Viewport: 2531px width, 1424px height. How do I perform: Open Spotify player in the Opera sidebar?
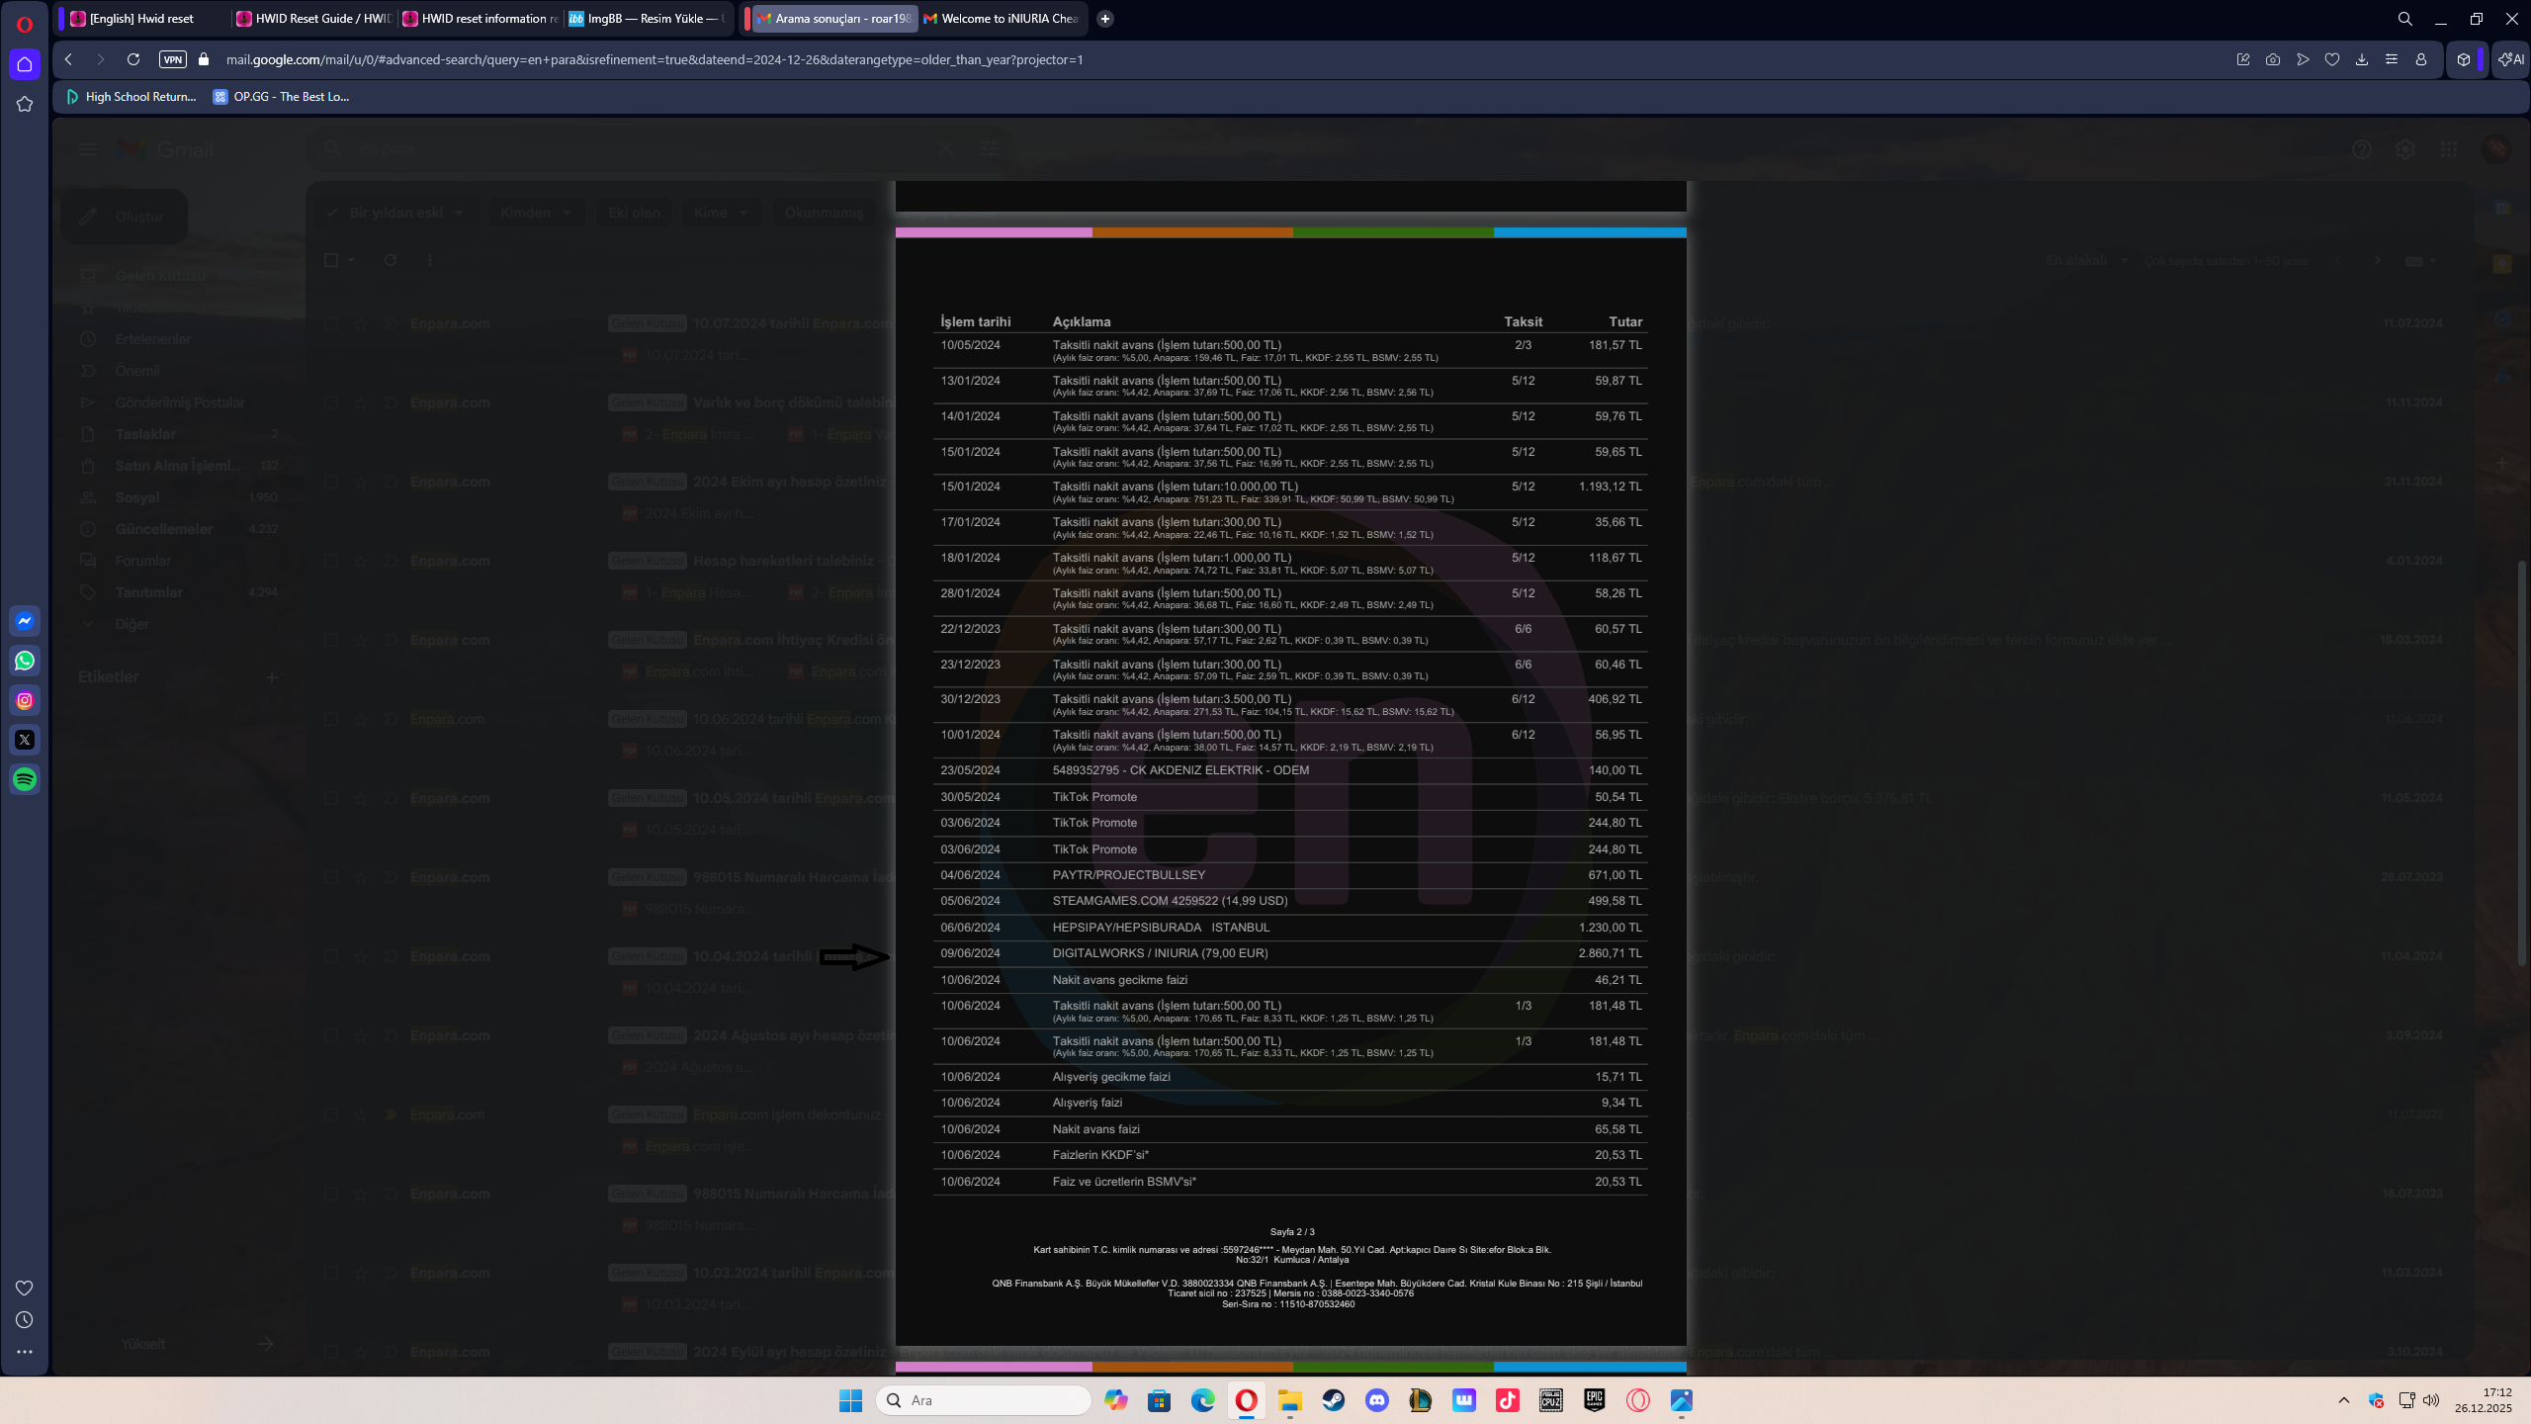(25, 779)
